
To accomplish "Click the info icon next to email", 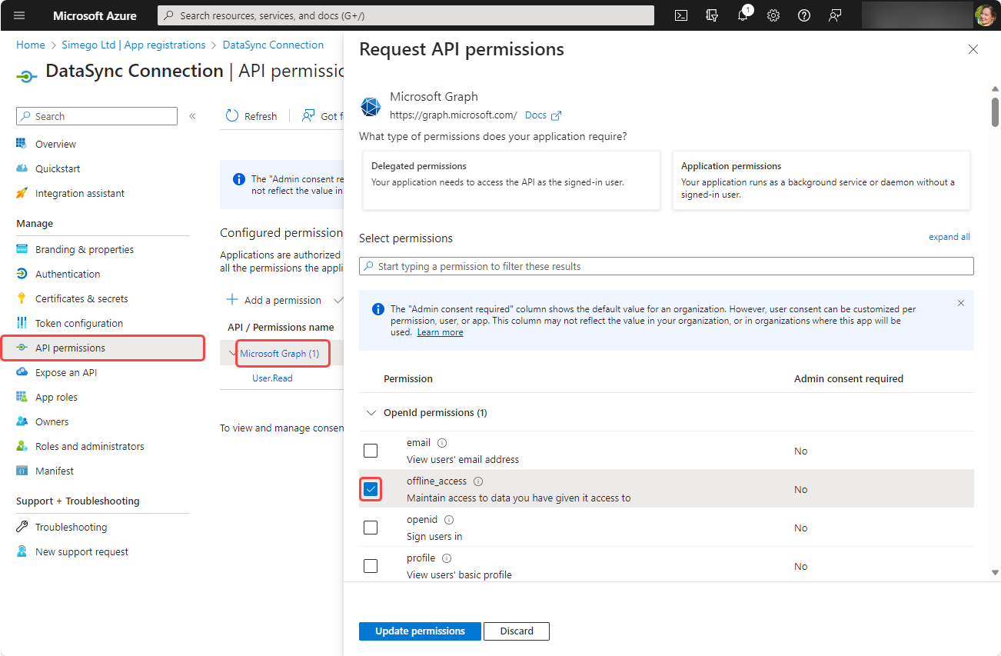I will (442, 443).
